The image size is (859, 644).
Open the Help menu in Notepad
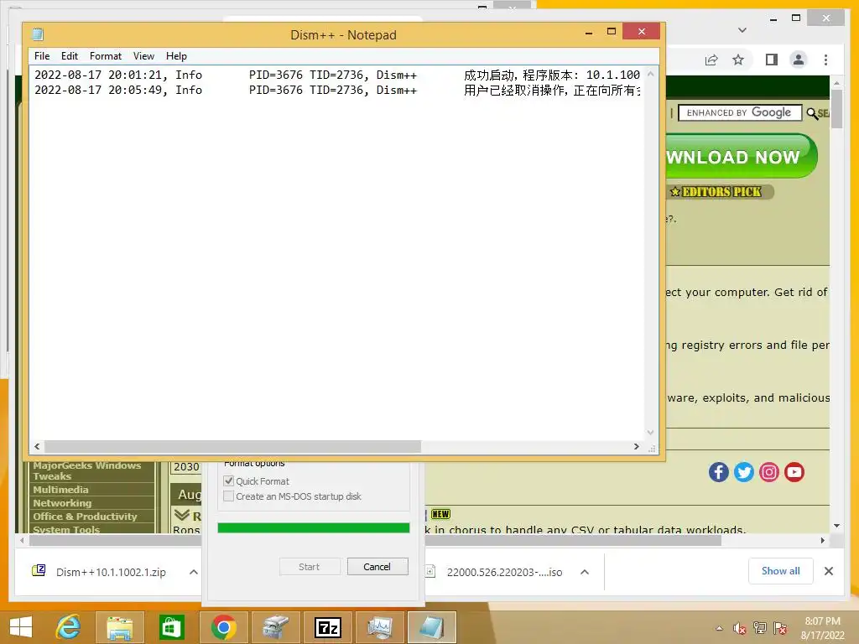pyautogui.click(x=176, y=56)
